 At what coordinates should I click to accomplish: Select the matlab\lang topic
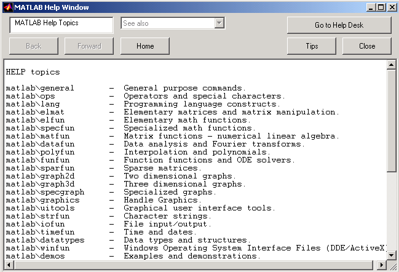point(33,104)
